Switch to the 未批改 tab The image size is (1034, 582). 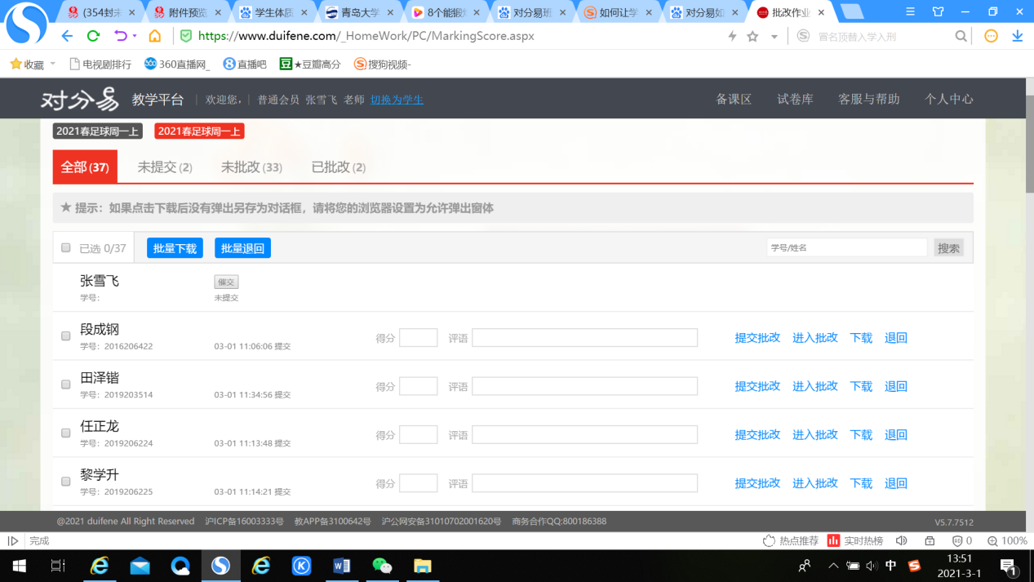click(251, 167)
